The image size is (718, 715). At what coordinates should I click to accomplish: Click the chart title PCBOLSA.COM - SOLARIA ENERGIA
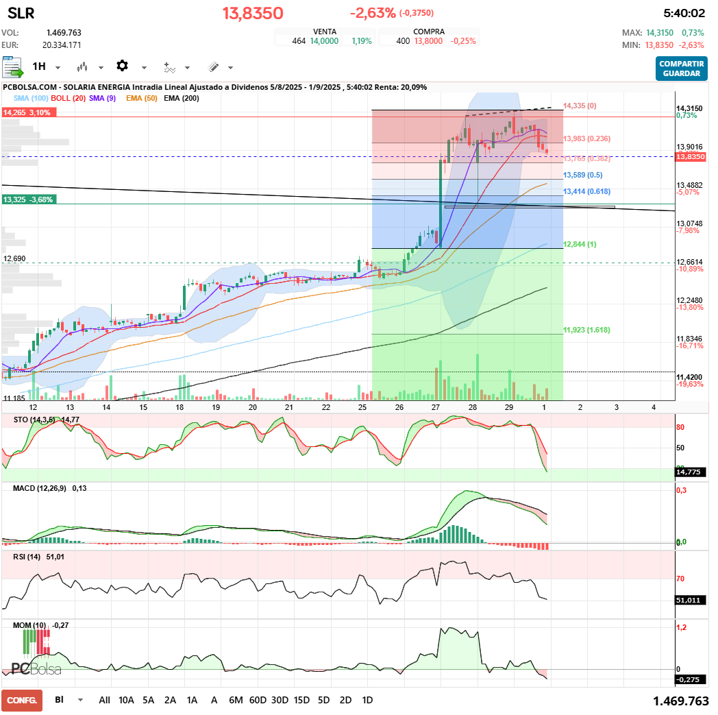click(67, 87)
